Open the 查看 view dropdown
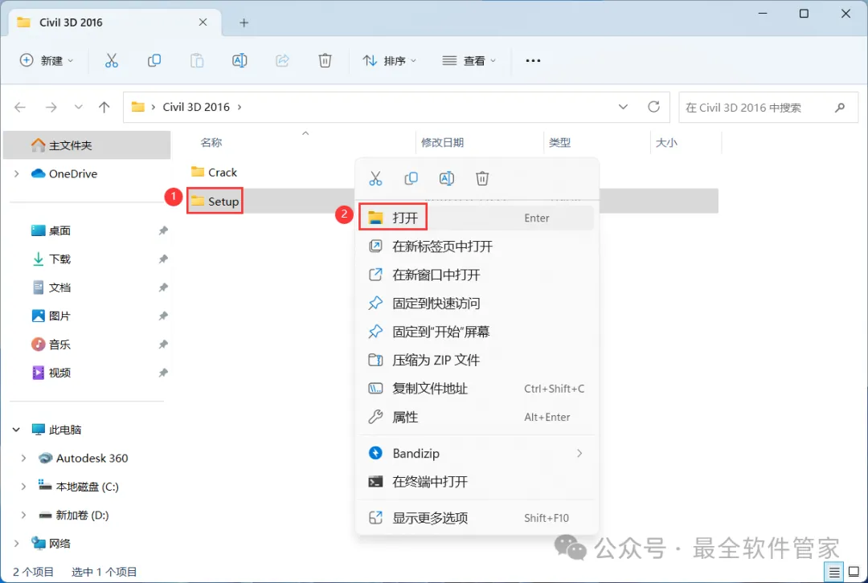 (x=469, y=60)
